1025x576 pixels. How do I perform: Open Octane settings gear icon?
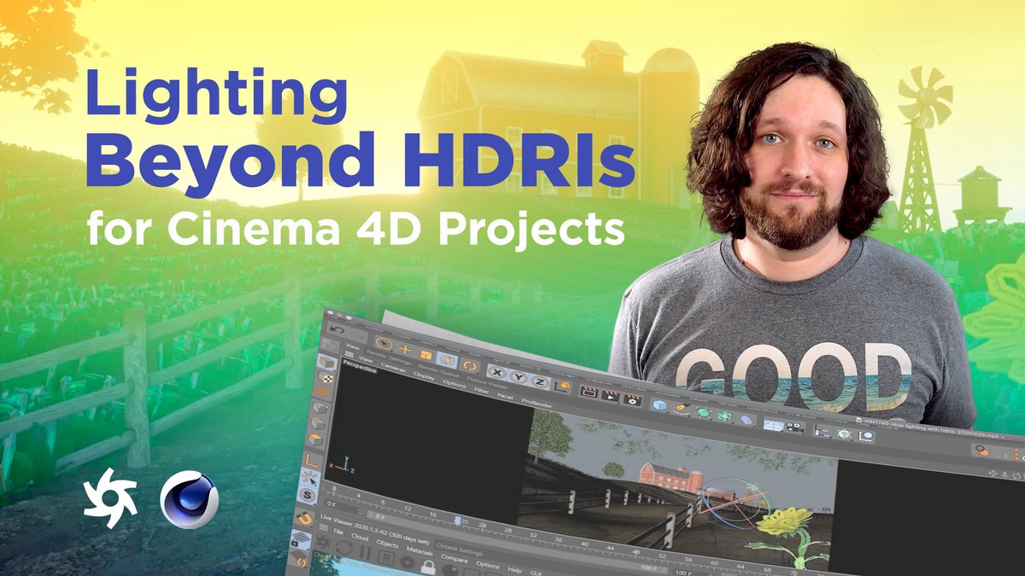tap(407, 562)
